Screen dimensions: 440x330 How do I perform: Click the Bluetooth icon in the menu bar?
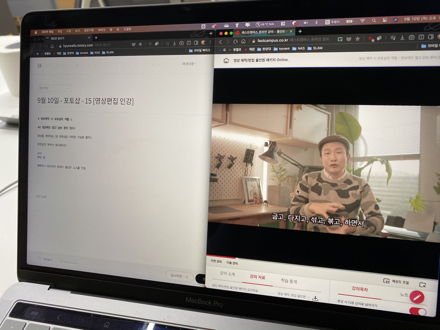point(316,22)
